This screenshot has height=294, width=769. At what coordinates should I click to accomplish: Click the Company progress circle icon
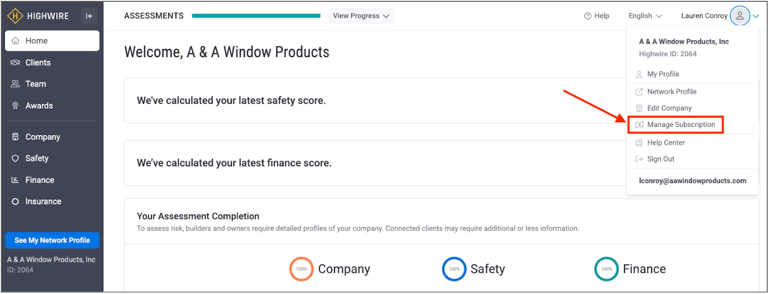(x=301, y=269)
